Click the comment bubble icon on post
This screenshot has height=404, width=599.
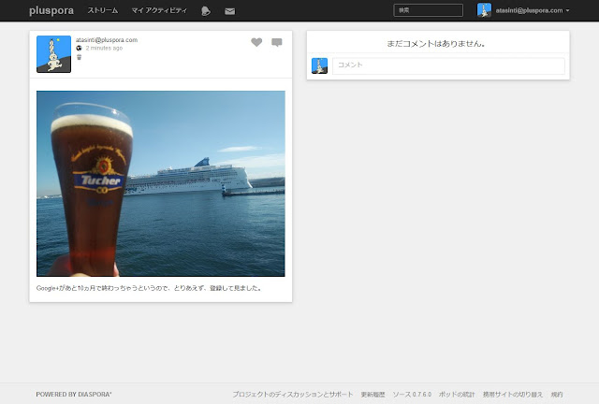point(277,42)
